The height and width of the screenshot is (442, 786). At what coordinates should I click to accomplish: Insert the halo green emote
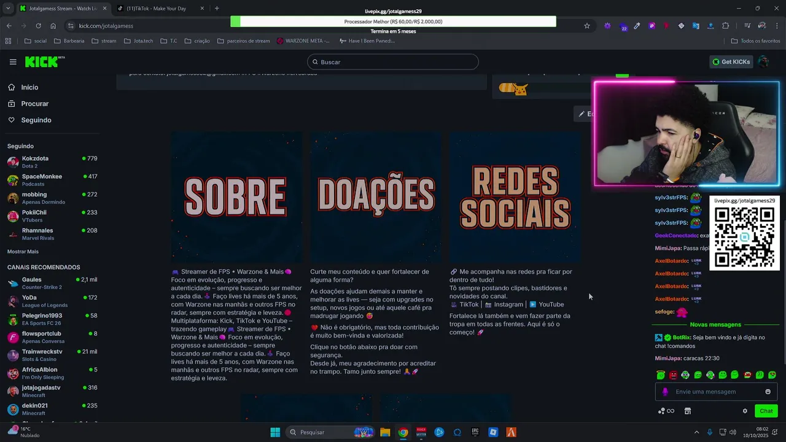(661, 375)
